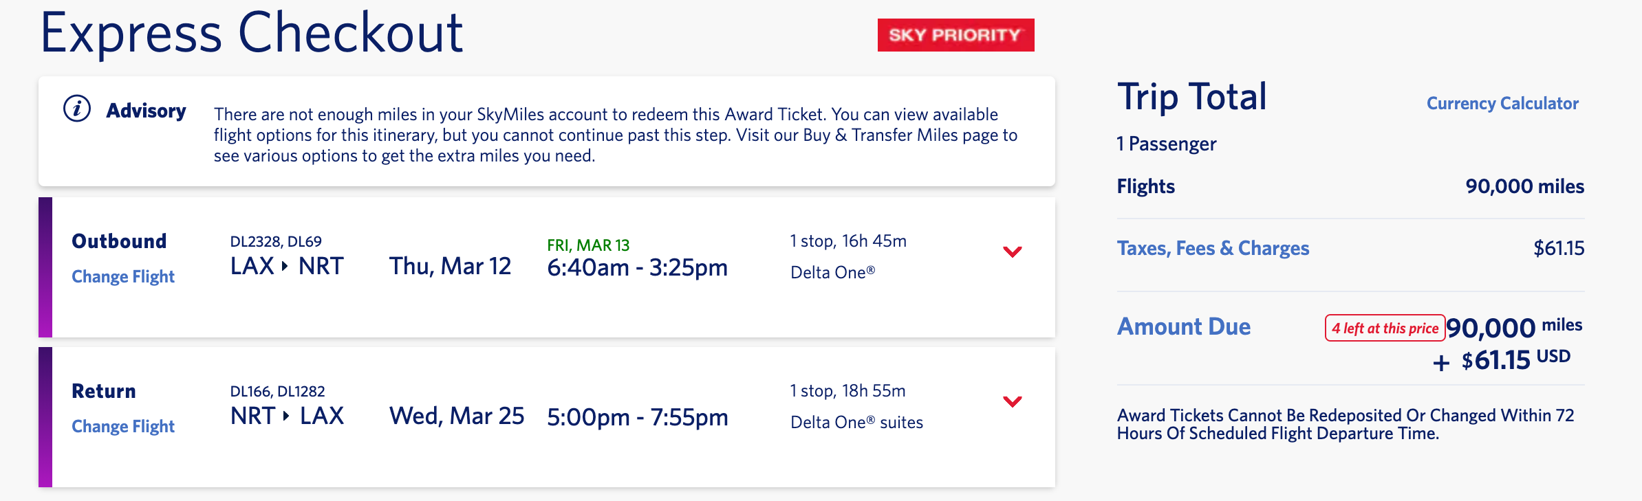
Task: Click the arrow icon between NRT and LAX
Action: coord(285,416)
